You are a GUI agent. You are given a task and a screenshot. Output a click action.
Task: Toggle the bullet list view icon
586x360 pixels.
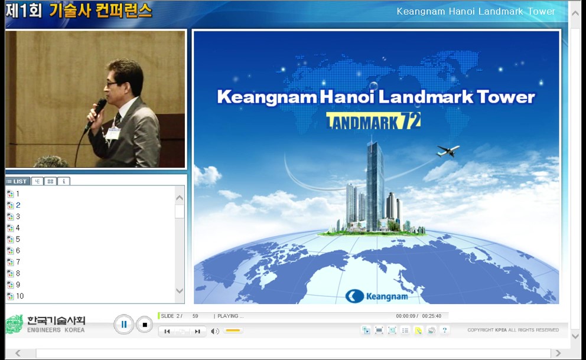(405, 330)
